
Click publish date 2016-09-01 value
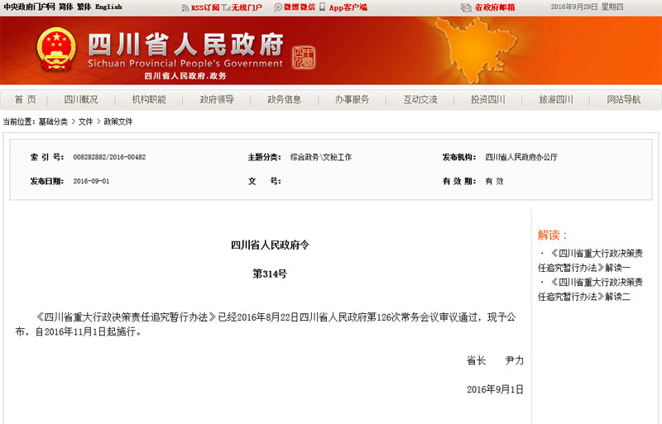(x=91, y=181)
